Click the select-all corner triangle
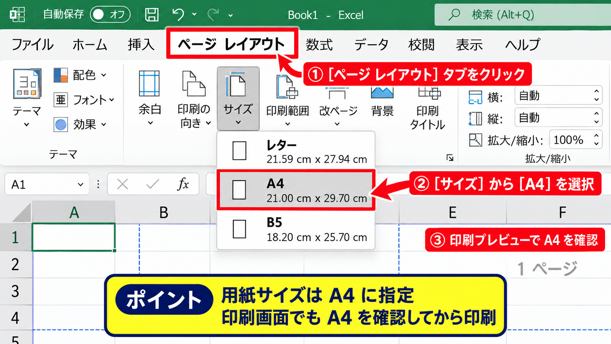The height and width of the screenshot is (344, 611). [x=22, y=213]
